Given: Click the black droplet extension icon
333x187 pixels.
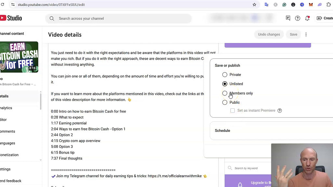Looking at the screenshot, I should pyautogui.click(x=293, y=5).
